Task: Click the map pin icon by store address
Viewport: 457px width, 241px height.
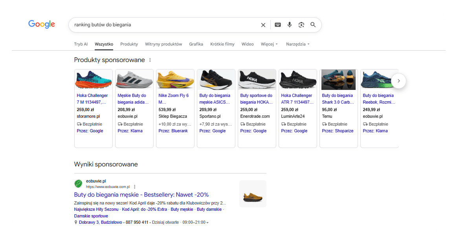Action: click(x=76, y=223)
